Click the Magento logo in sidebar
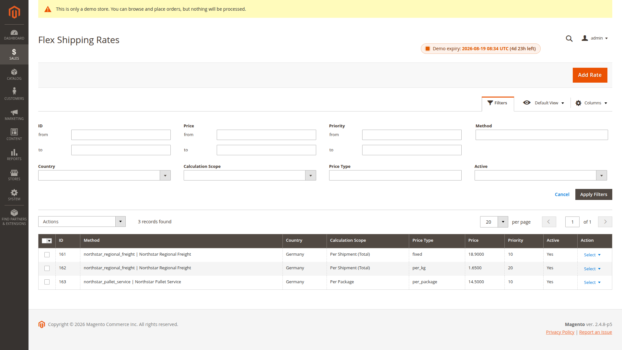This screenshot has width=622, height=350. pos(14,12)
